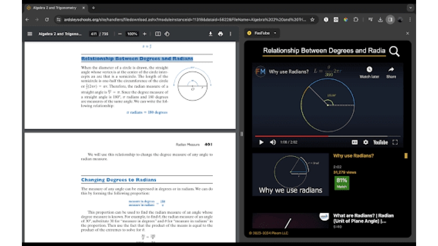Screen dimensions: 438x246
Task: Open a new browser tab
Action: click(x=93, y=8)
